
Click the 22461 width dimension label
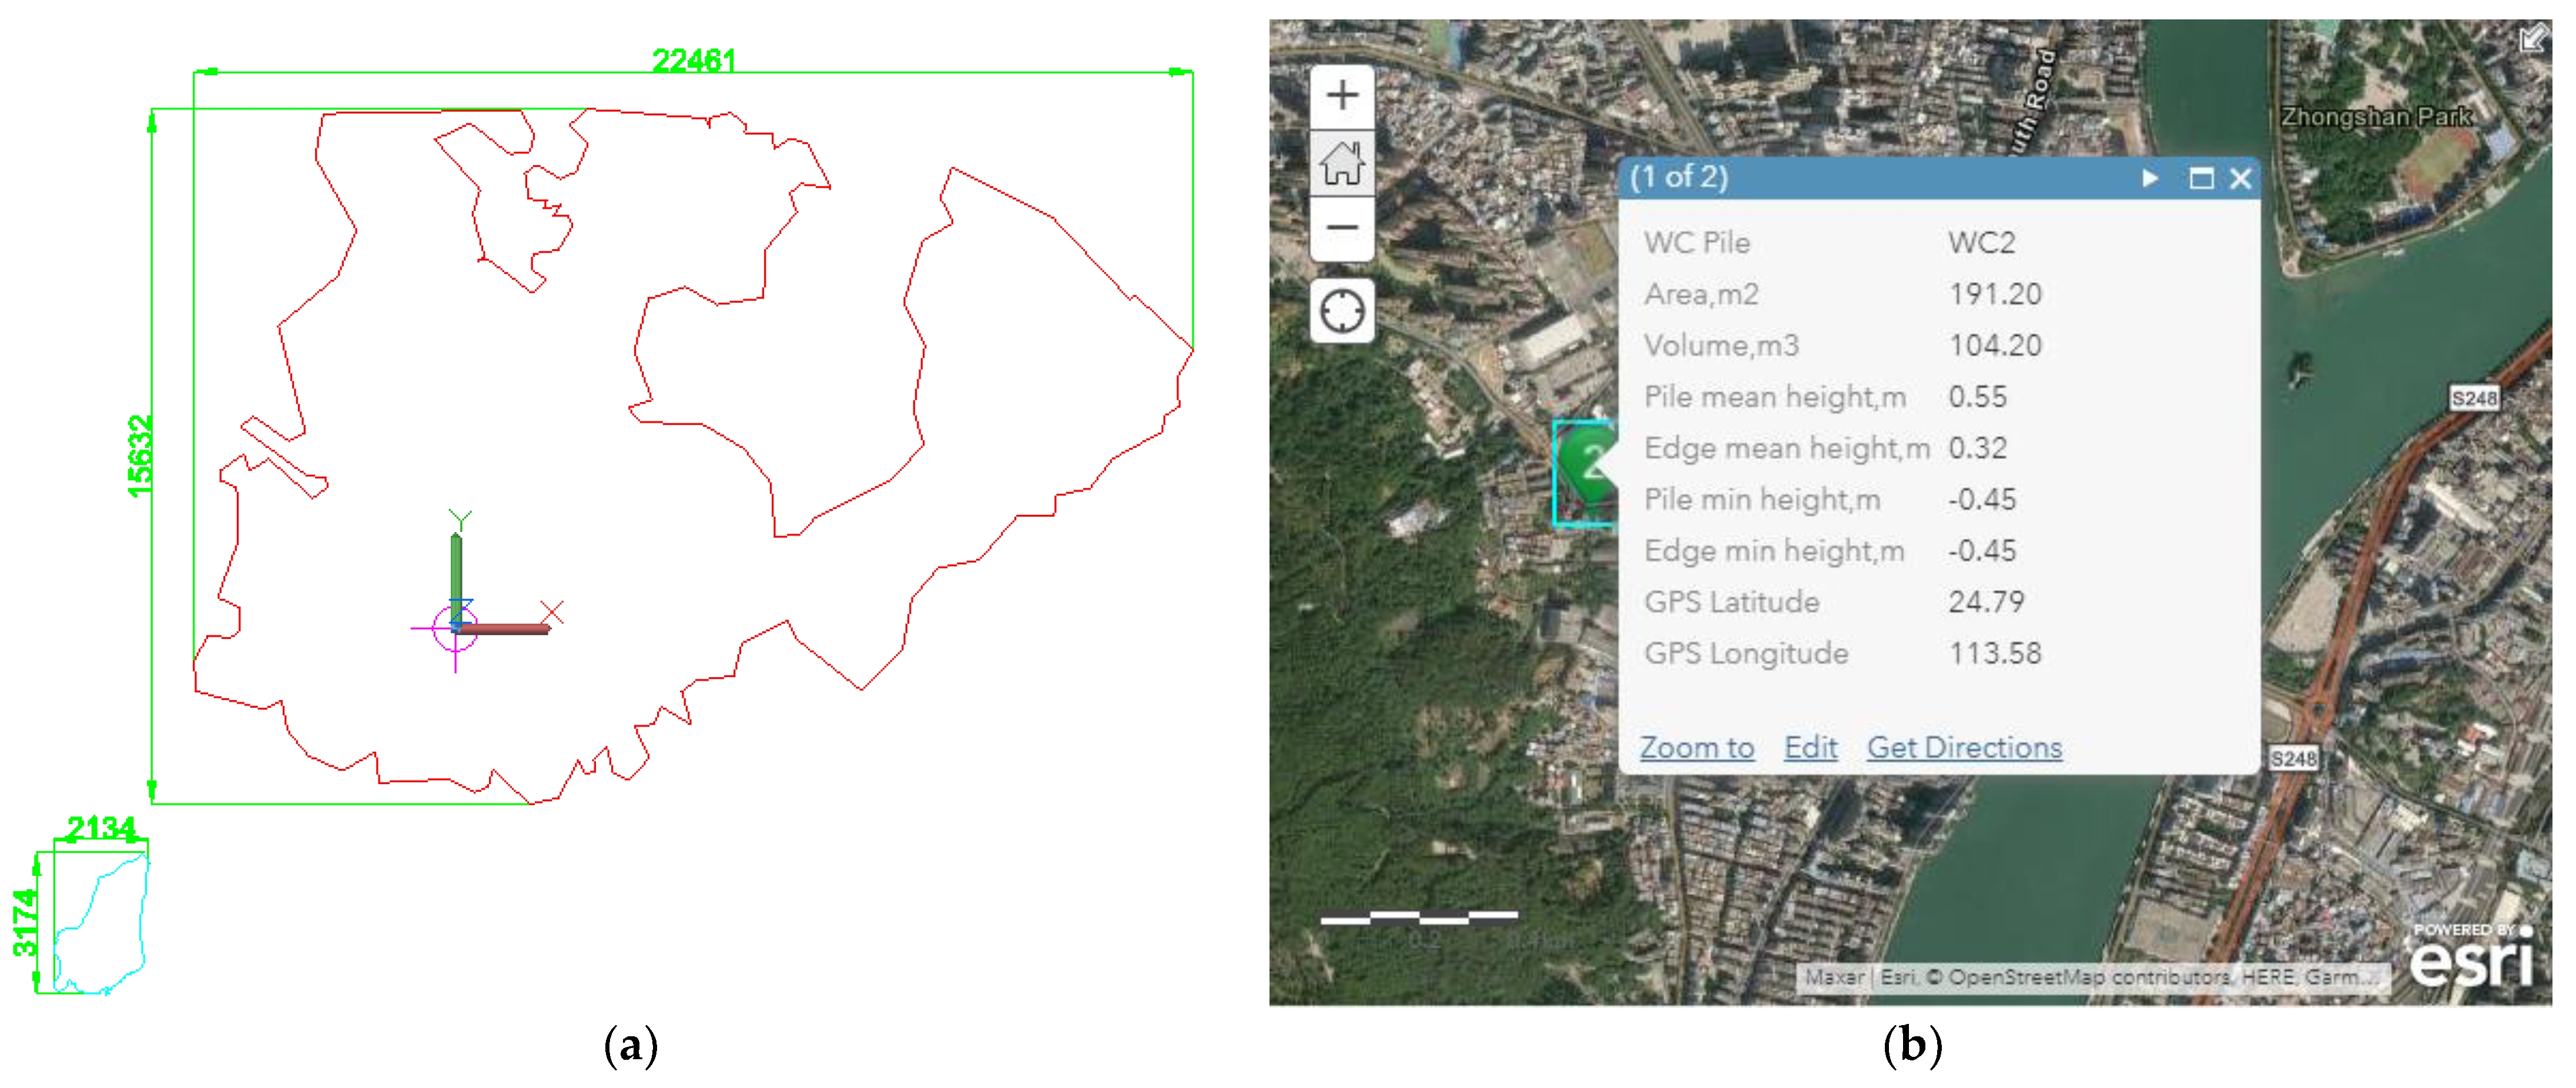coord(694,61)
